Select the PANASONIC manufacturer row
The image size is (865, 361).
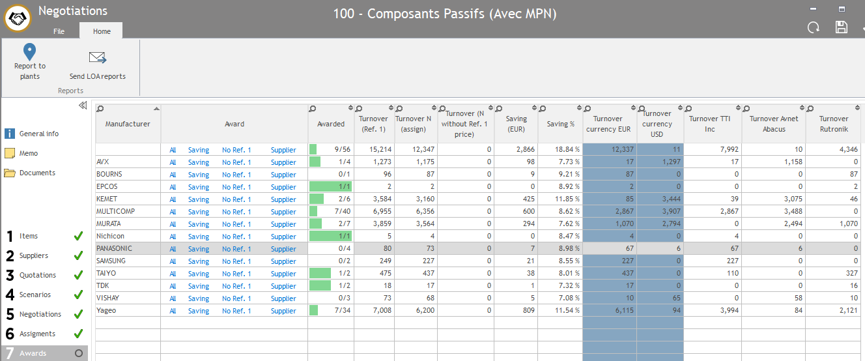point(114,249)
